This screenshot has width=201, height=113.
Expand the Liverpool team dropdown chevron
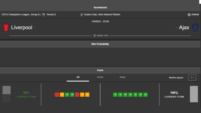pyautogui.click(x=35, y=28)
